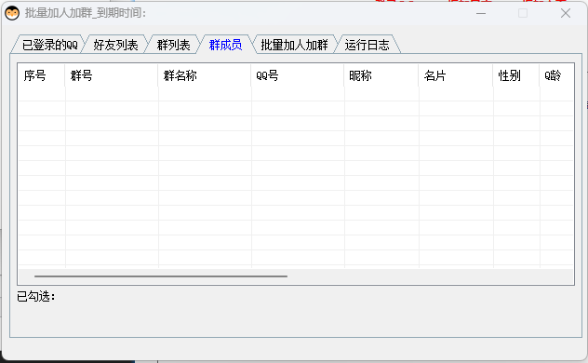Sort by the 序号 column header

[x=42, y=75]
